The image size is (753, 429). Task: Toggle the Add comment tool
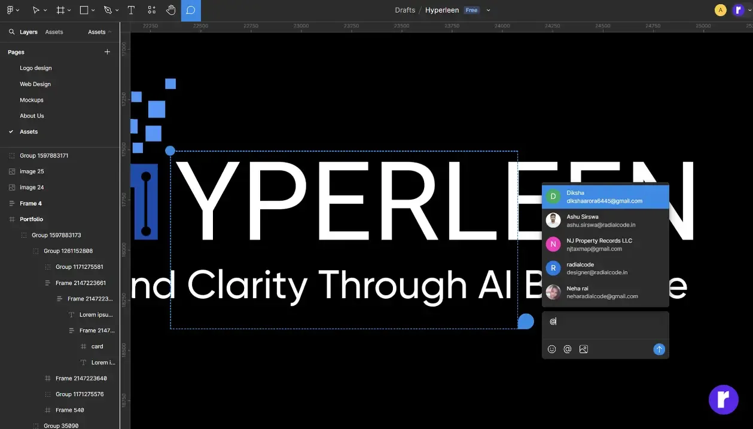click(x=191, y=10)
